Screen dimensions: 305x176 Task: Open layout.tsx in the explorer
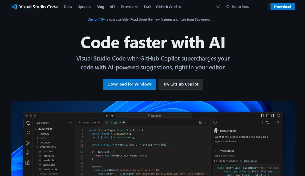pyautogui.click(x=49, y=165)
